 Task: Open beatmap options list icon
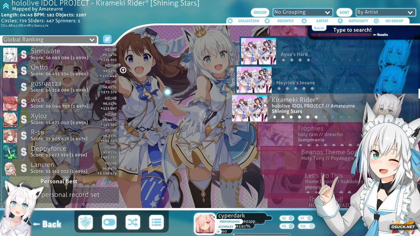156,222
